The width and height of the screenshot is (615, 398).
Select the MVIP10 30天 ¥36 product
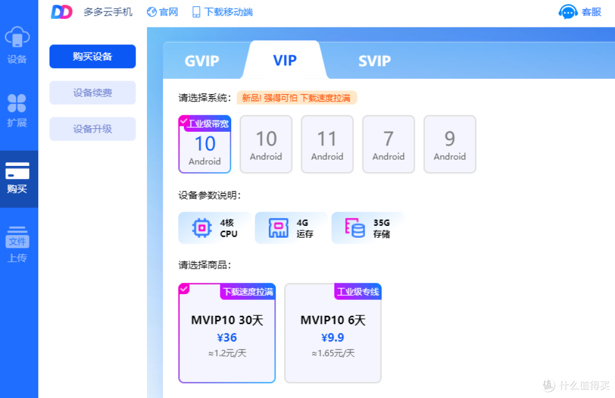tap(227, 333)
